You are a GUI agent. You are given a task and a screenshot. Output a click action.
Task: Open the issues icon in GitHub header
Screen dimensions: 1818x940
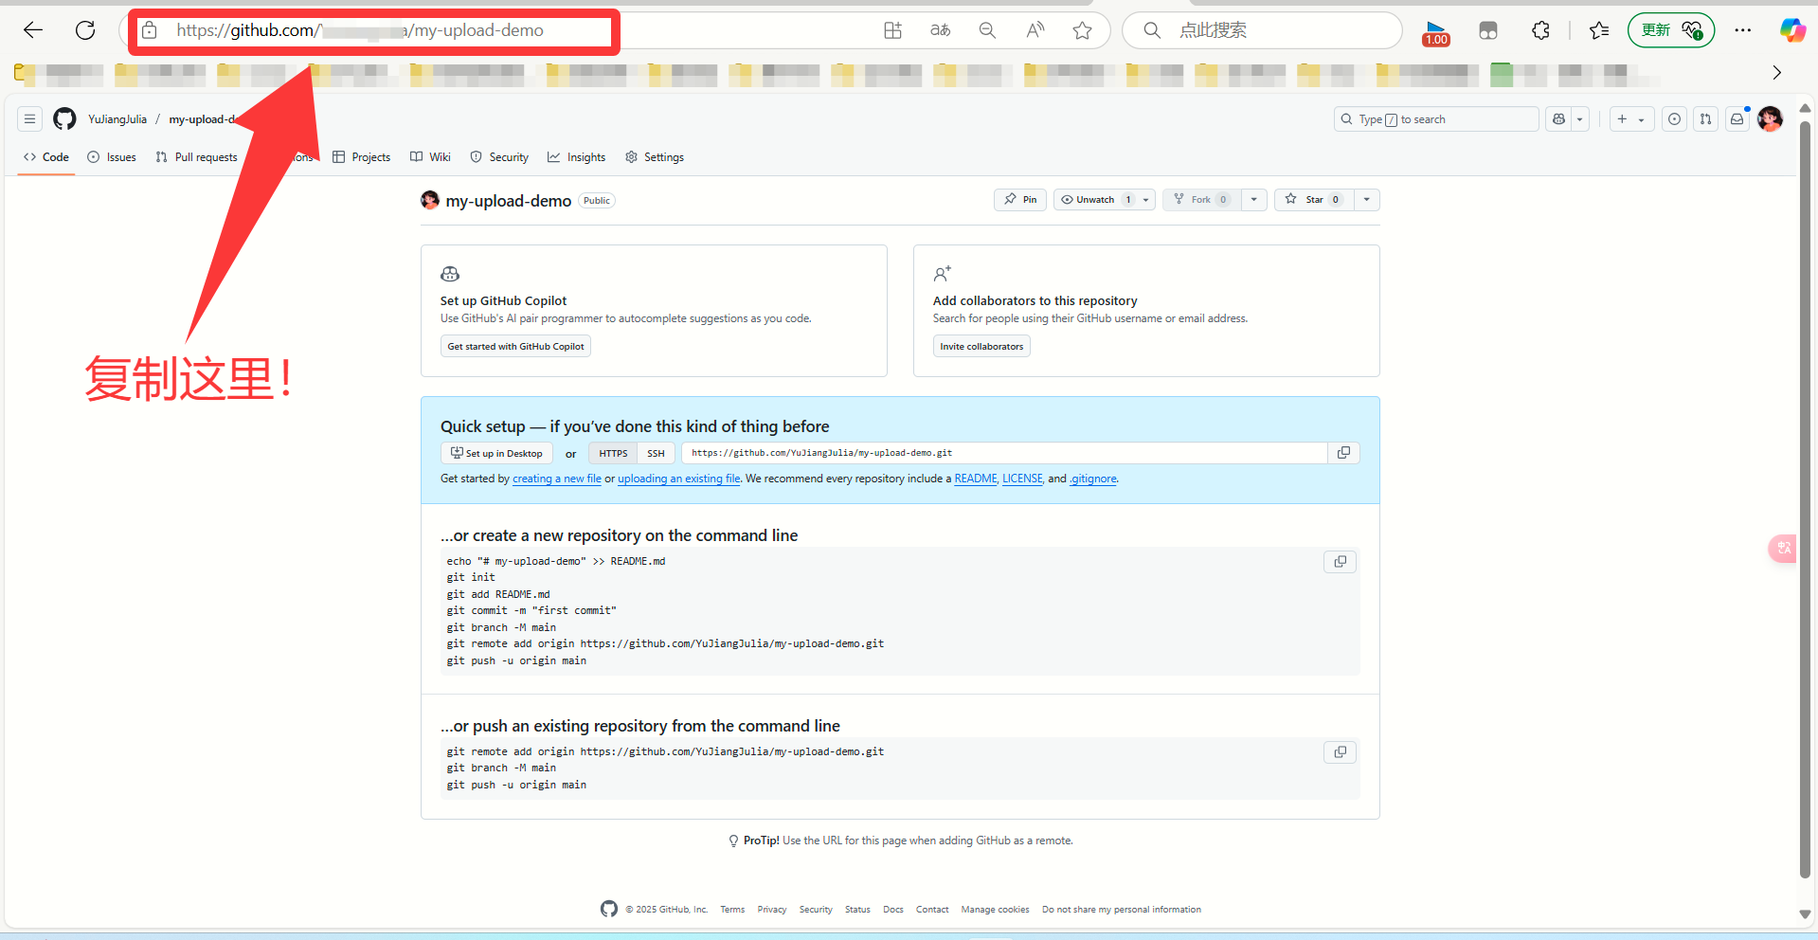point(1675,118)
